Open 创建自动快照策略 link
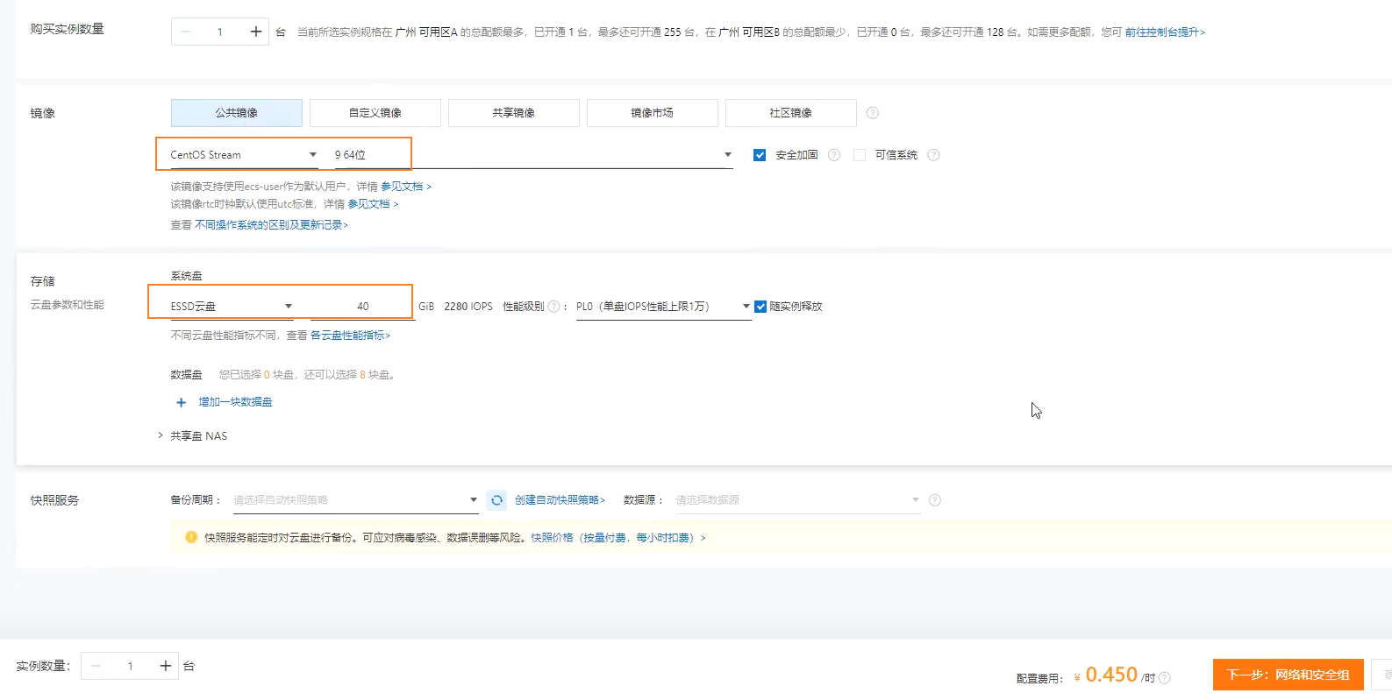The width and height of the screenshot is (1392, 700). pos(560,500)
